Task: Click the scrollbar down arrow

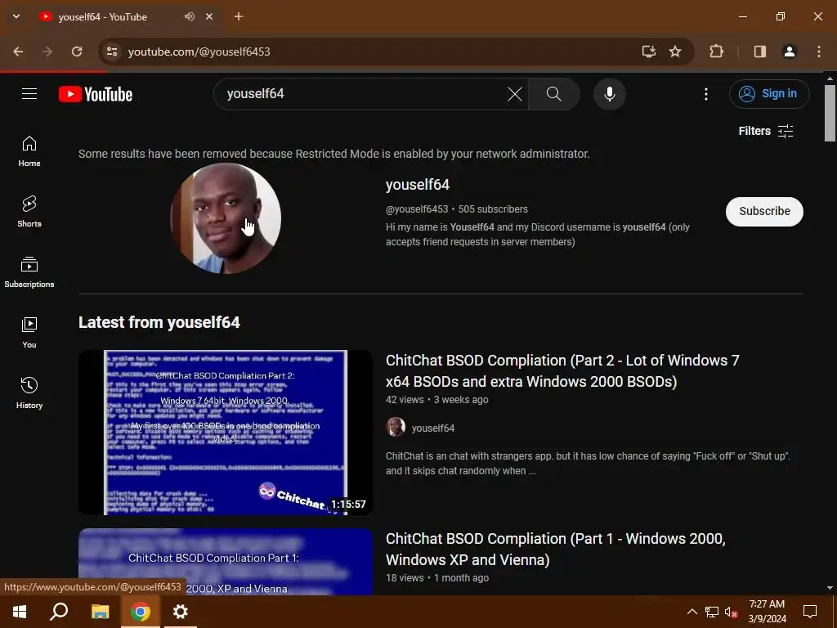Action: 830,588
